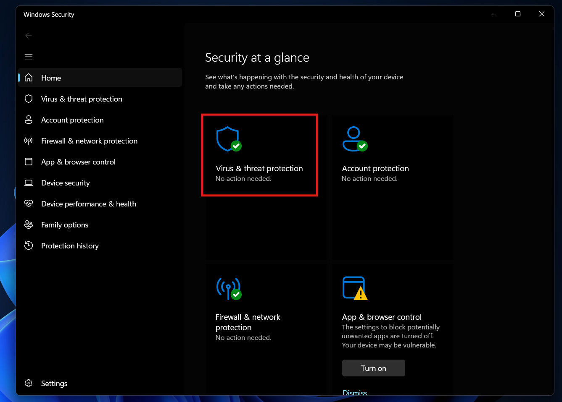
Task: Collapse the sidebar using the hamburger menu
Action: tap(28, 56)
